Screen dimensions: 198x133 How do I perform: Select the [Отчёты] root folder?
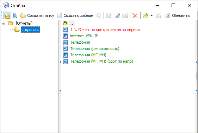click(24, 23)
